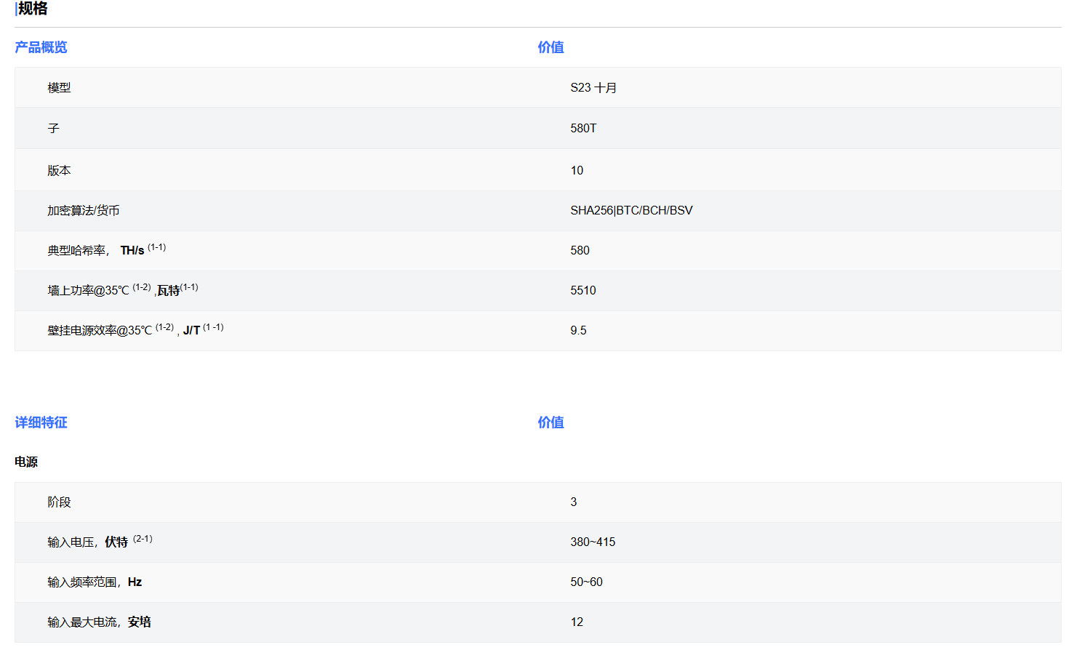The height and width of the screenshot is (650, 1074).
Task: Click the 产品概览 blue header
Action: [x=41, y=47]
